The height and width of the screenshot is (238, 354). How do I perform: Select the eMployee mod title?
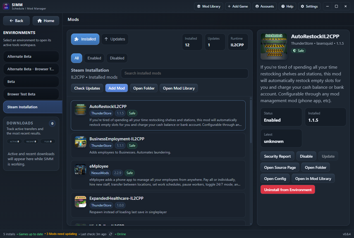click(99, 166)
